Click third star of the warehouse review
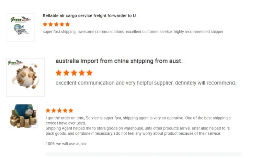Image resolution: width=261 pixels, height=158 pixels. [59, 111]
